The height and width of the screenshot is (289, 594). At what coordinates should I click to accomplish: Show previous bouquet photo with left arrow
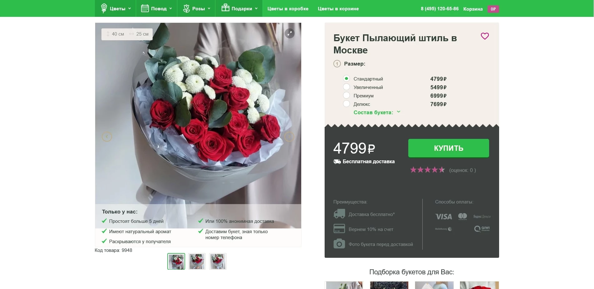[x=107, y=137]
